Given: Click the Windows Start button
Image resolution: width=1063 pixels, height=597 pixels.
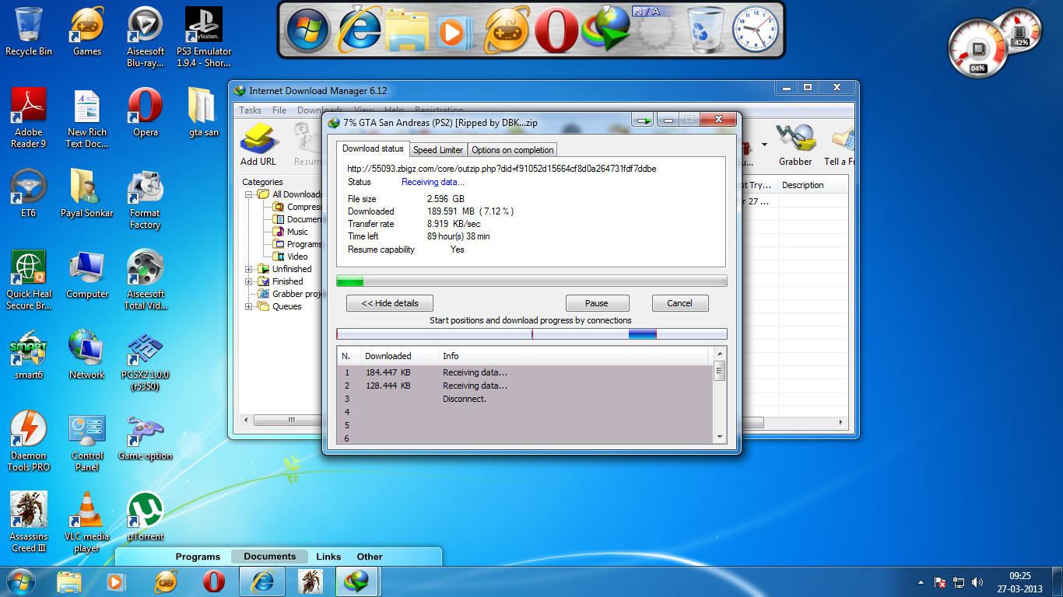Looking at the screenshot, I should [21, 581].
